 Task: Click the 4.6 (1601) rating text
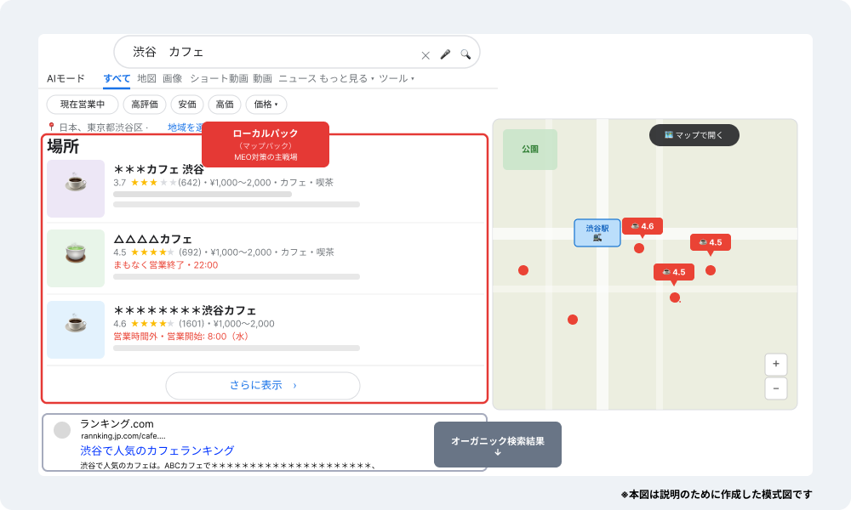[x=159, y=324]
